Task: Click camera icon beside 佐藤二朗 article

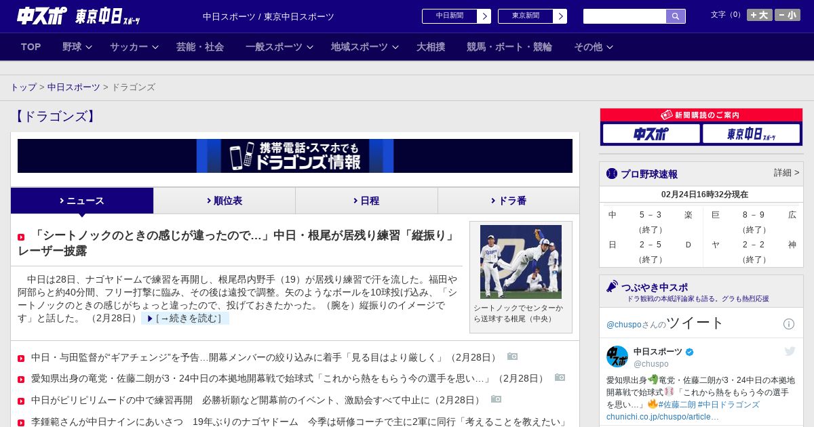Action: click(560, 378)
